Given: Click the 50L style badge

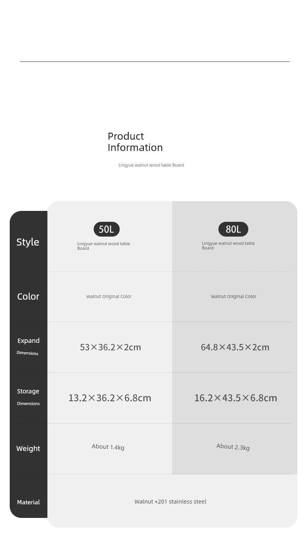Looking at the screenshot, I should tap(106, 229).
